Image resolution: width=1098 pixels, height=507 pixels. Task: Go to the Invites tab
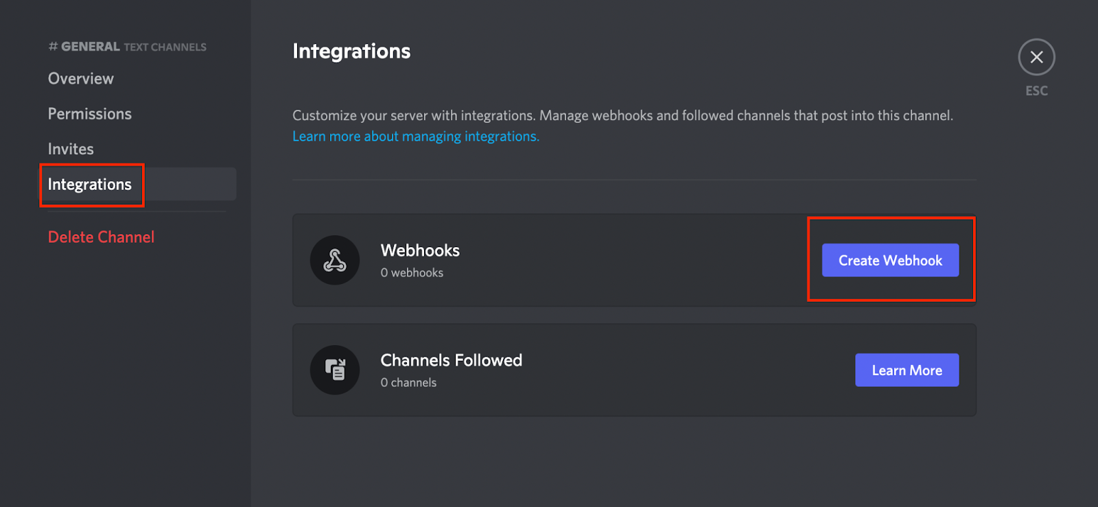point(71,149)
